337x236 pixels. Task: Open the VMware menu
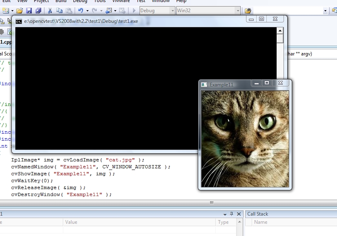(x=121, y=1)
